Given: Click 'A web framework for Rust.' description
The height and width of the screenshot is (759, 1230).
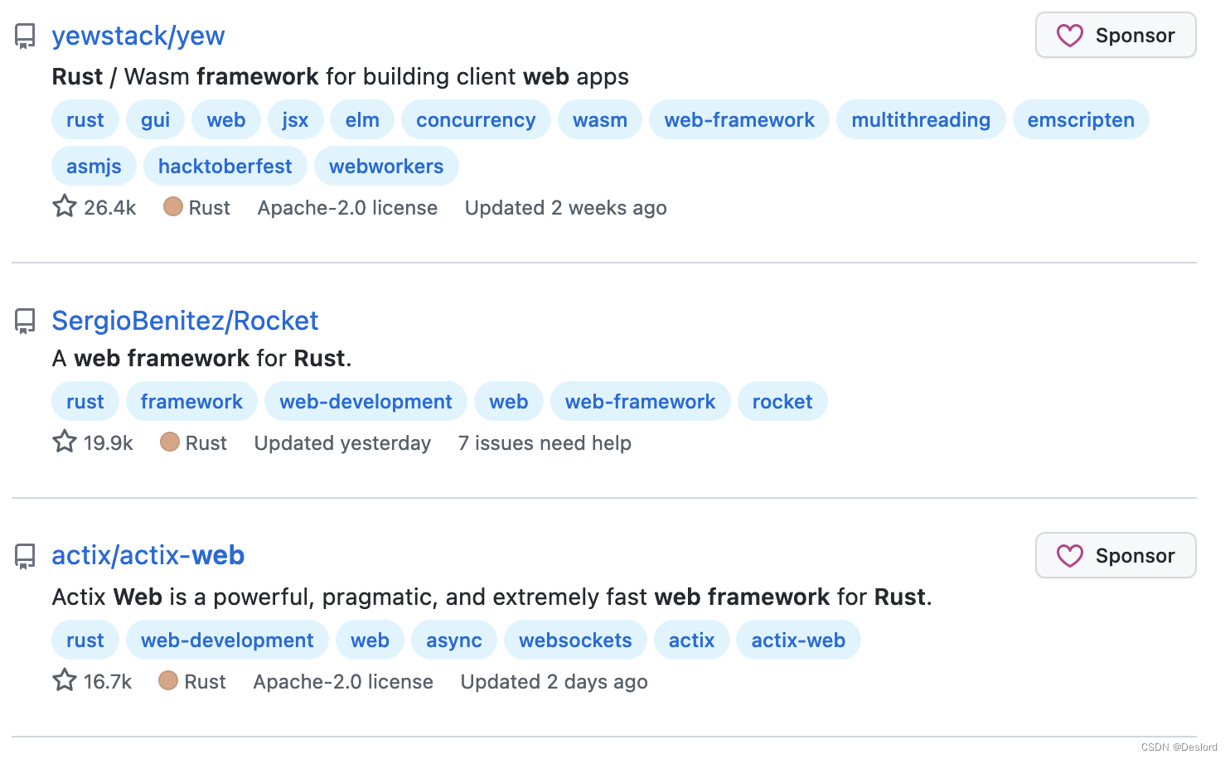Looking at the screenshot, I should [201, 358].
